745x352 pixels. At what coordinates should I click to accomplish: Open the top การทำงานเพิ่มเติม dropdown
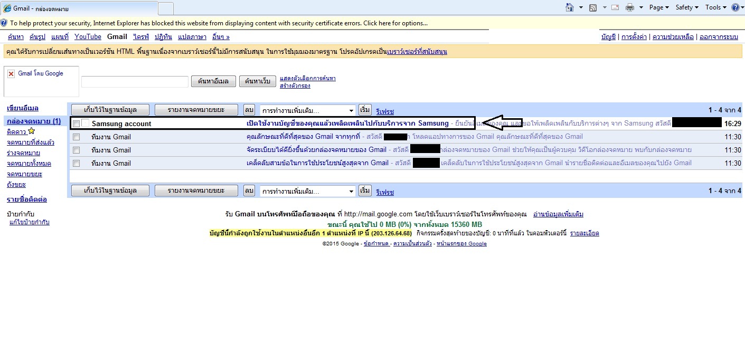pyautogui.click(x=307, y=110)
